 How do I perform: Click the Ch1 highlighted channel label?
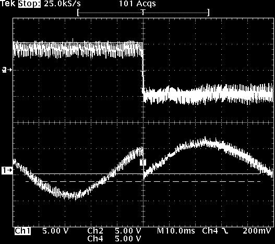pos(22,231)
